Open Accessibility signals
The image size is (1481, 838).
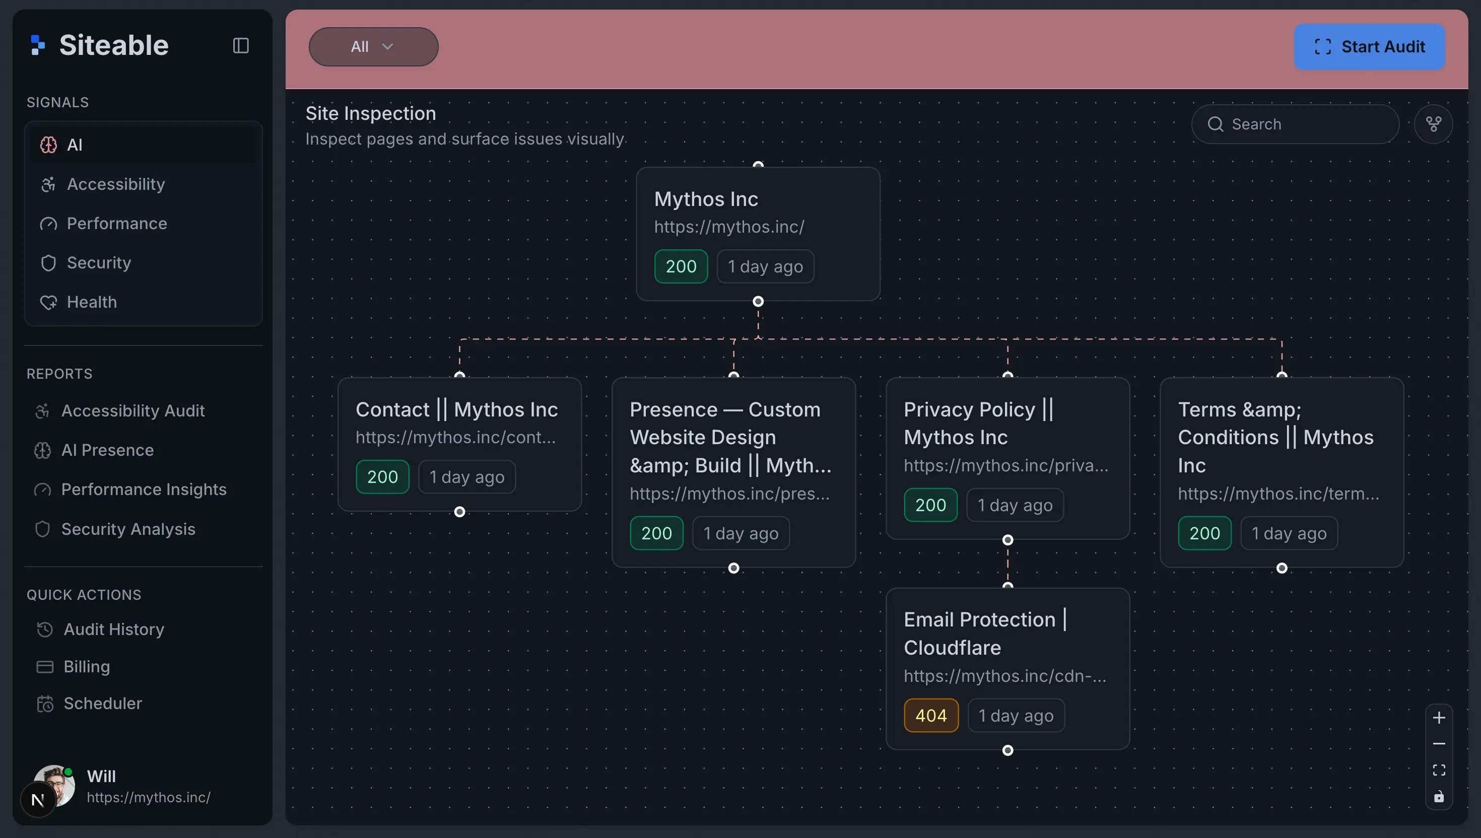[x=115, y=184]
